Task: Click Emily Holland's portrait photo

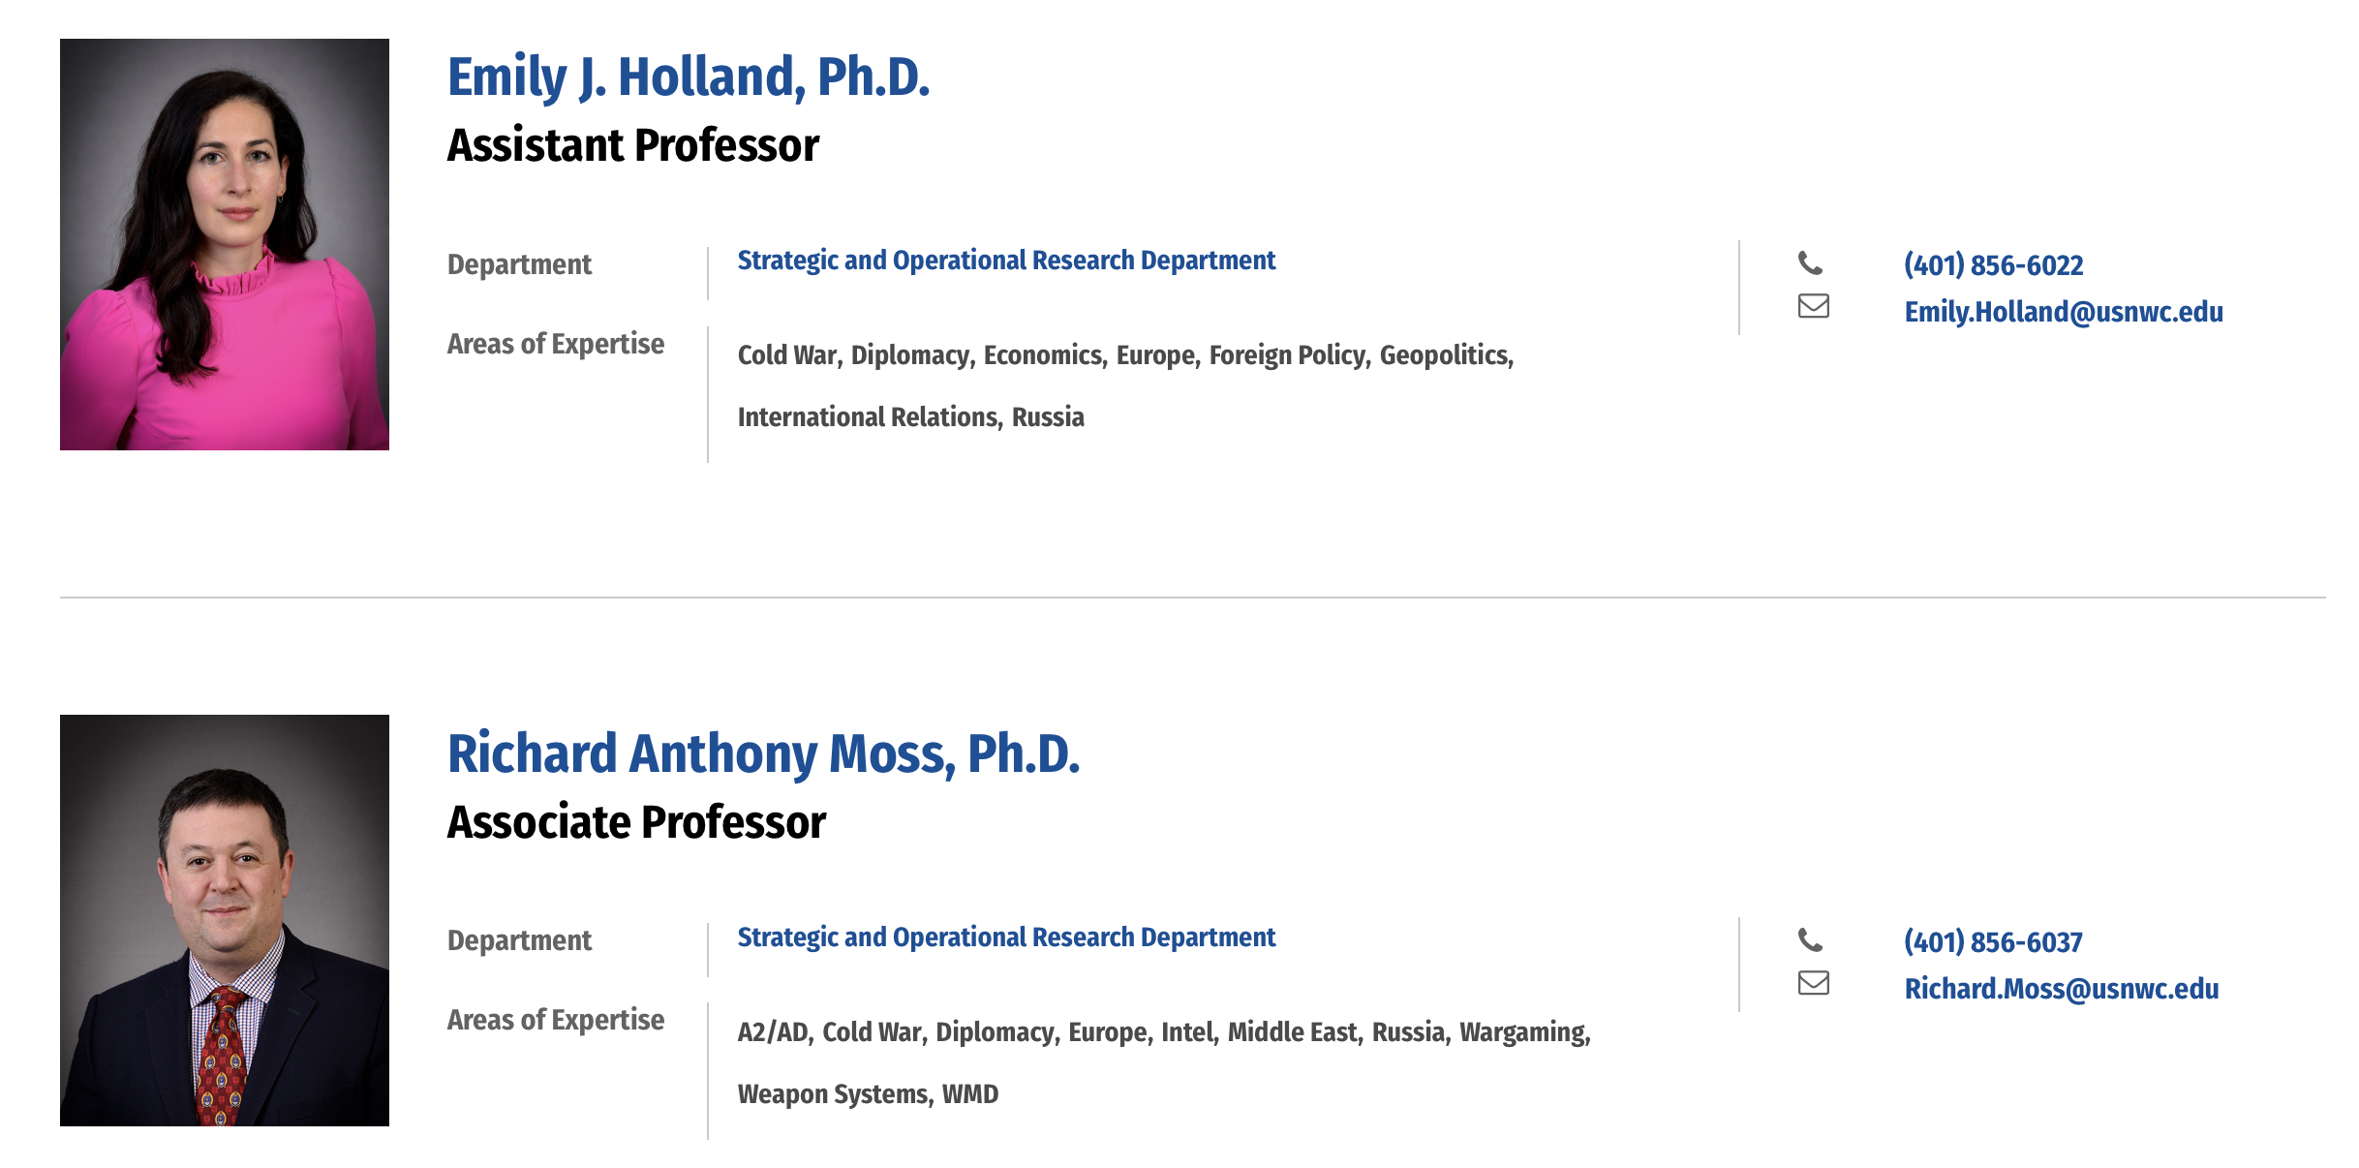Action: pos(225,244)
